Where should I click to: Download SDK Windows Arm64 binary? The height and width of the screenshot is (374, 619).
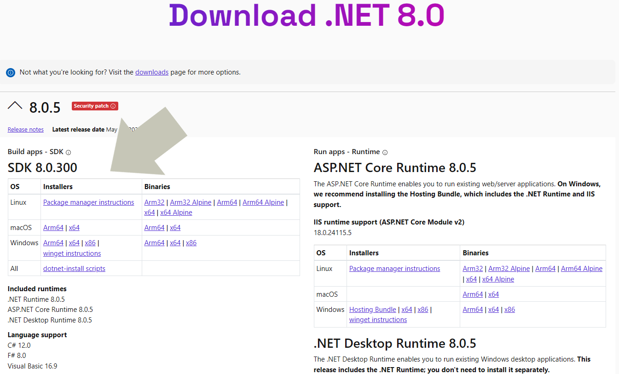click(x=155, y=243)
